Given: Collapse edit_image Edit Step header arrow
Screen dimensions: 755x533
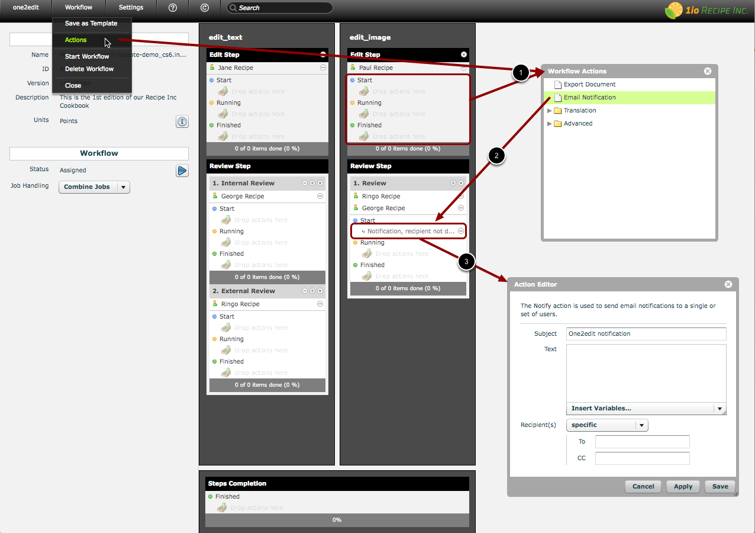Looking at the screenshot, I should click(464, 54).
